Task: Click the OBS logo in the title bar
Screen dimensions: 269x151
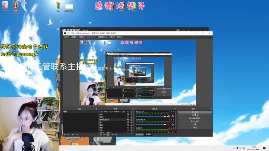Action: (65, 33)
